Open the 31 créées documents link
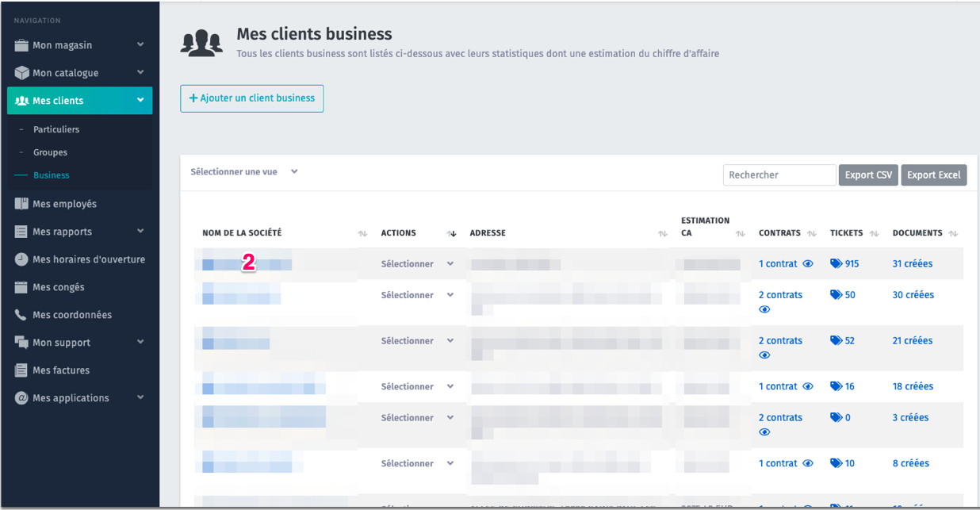The image size is (980, 510). pos(912,264)
